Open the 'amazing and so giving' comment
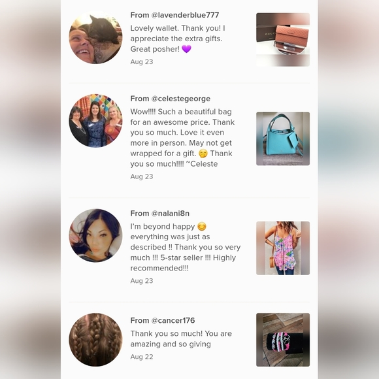 tap(181, 339)
